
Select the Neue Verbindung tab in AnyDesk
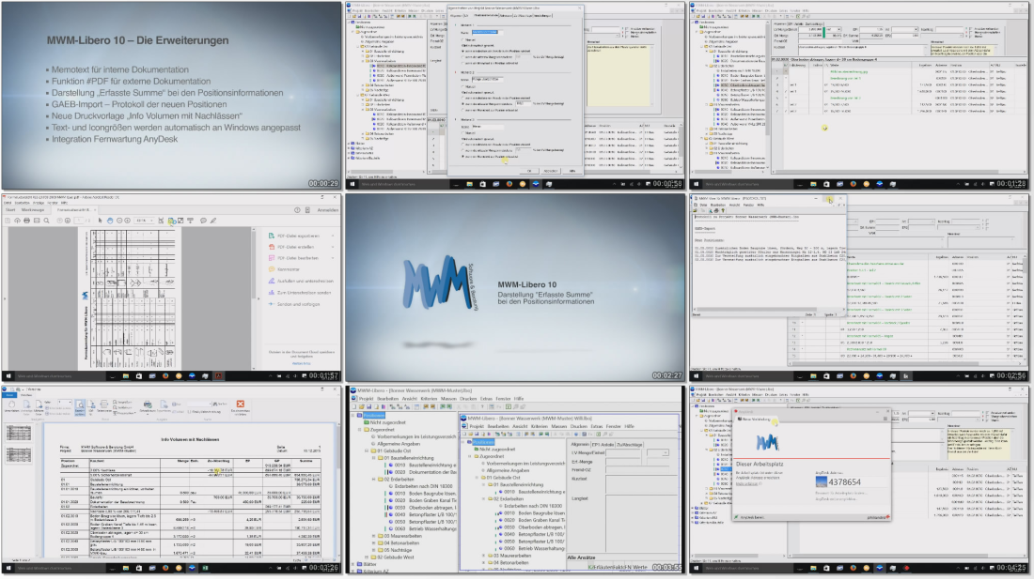[756, 419]
